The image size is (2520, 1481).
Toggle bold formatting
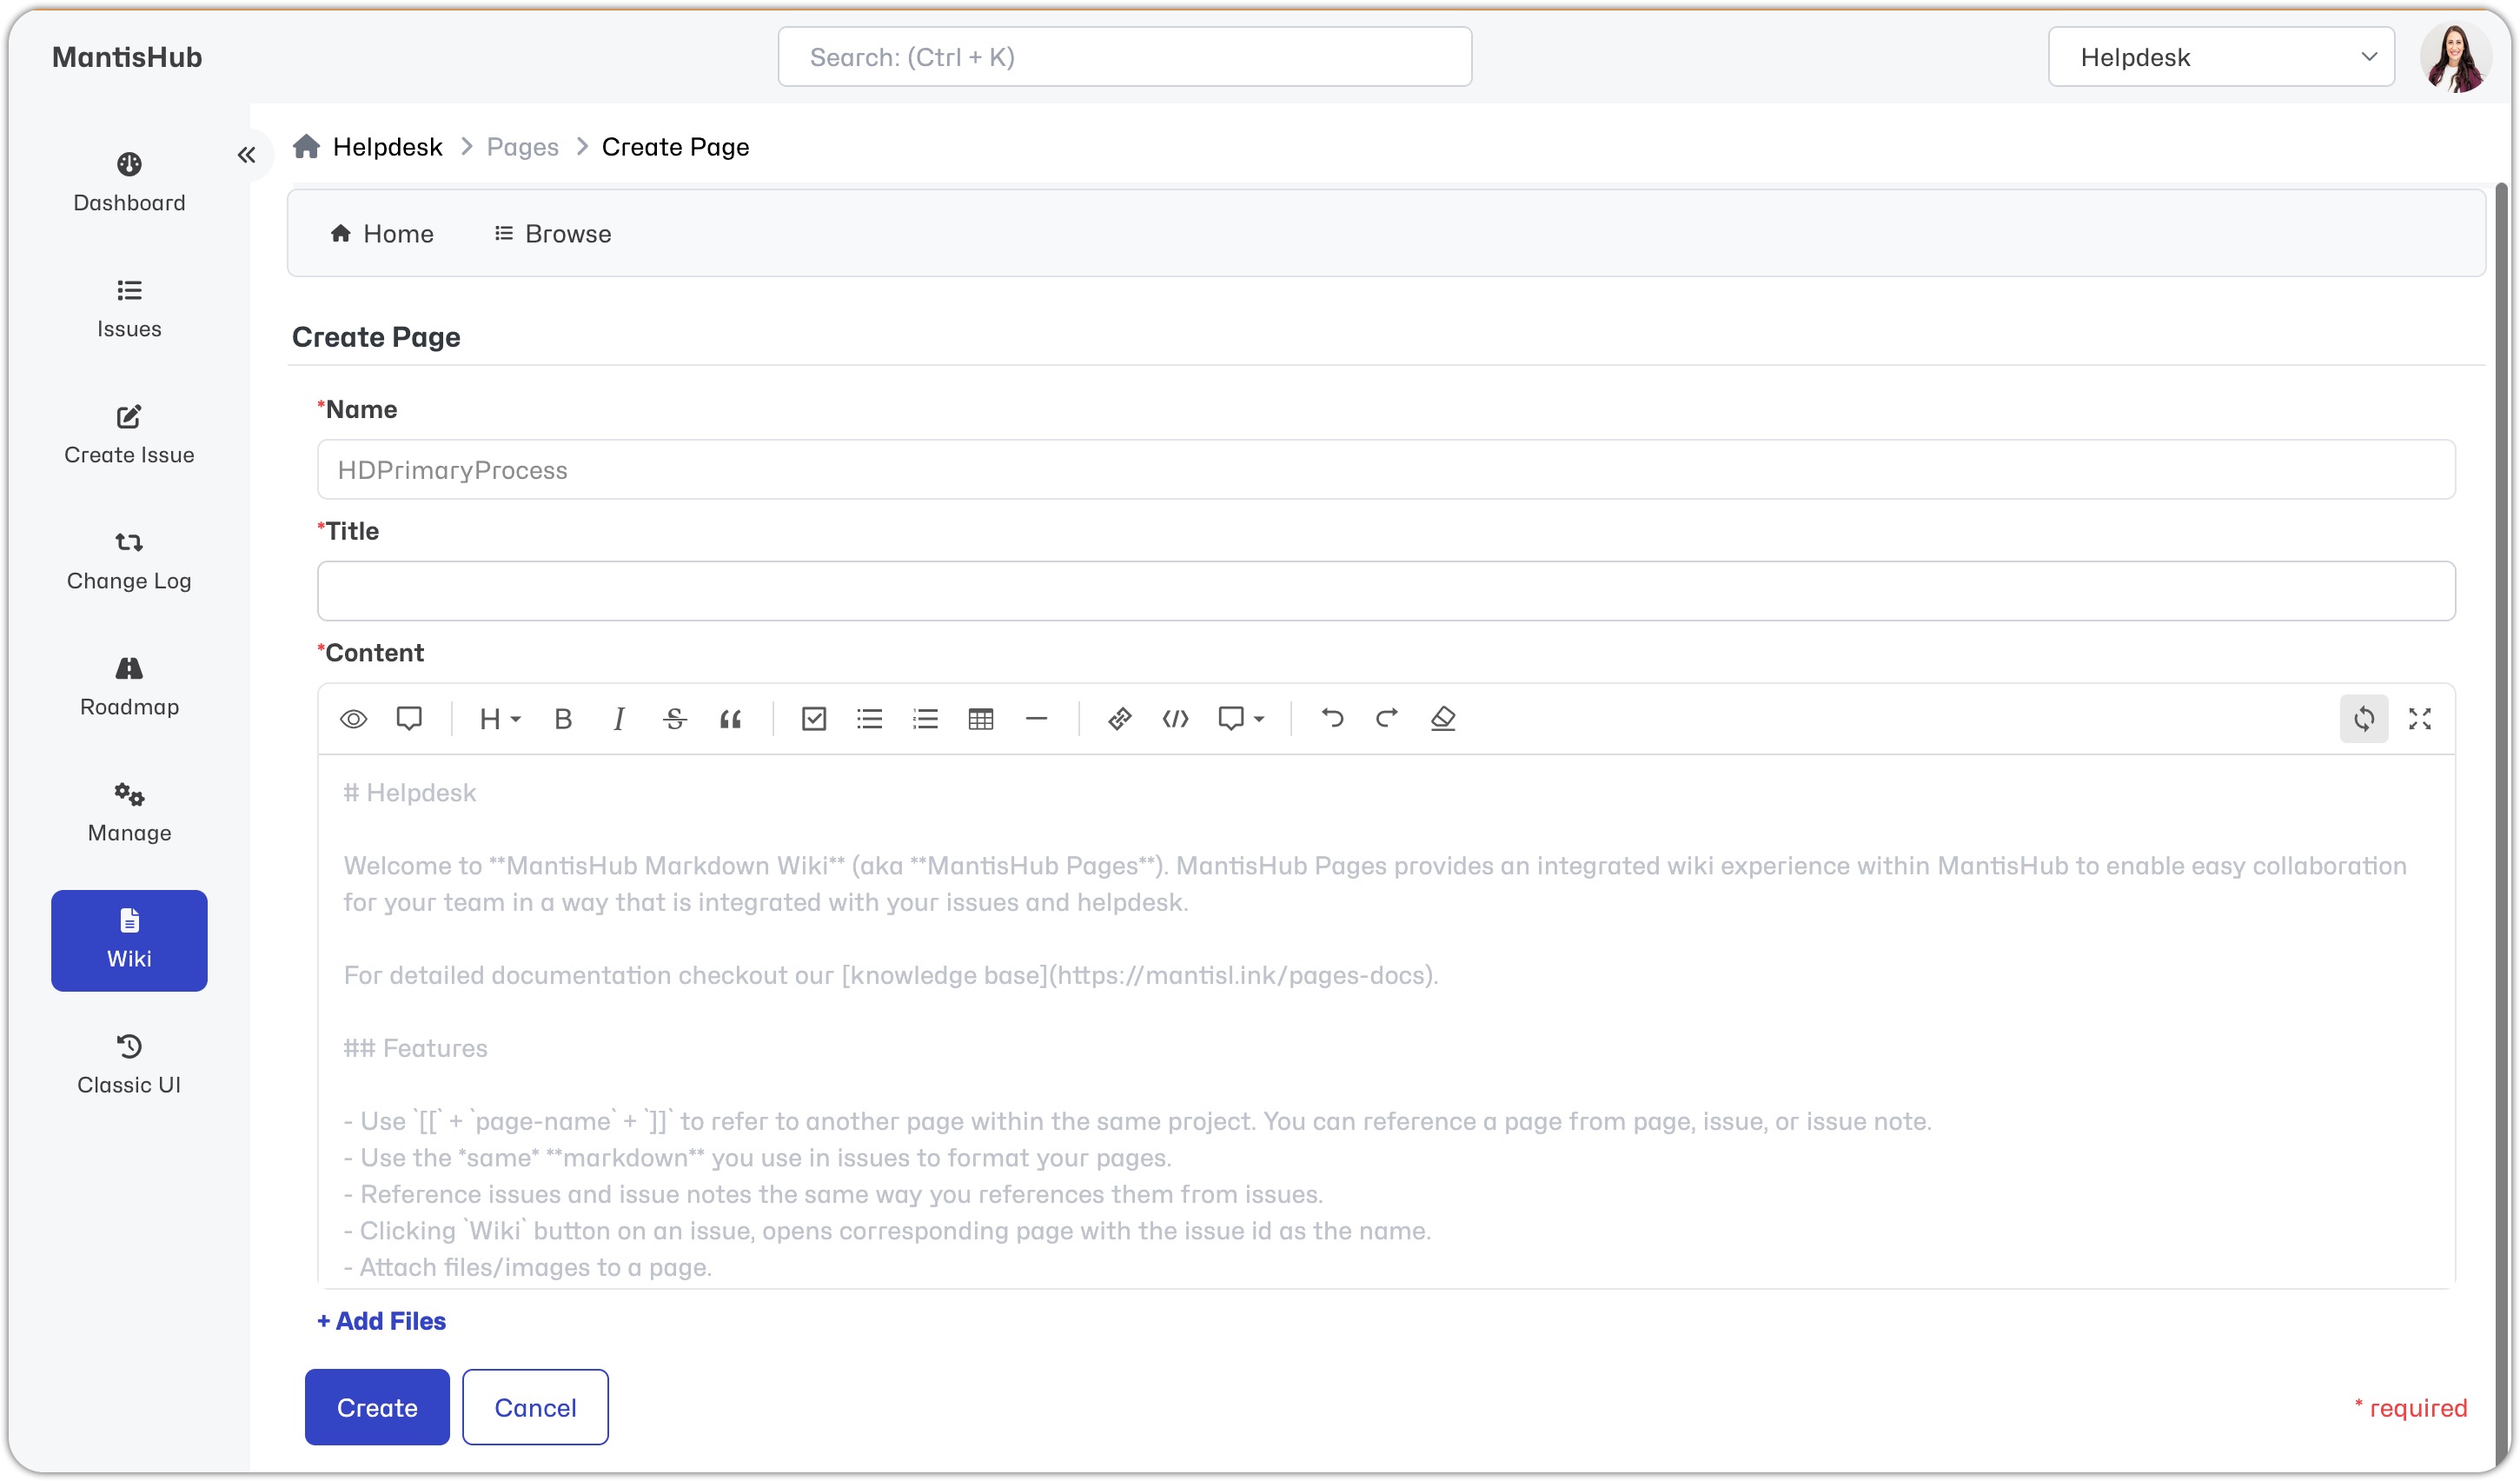click(x=563, y=719)
